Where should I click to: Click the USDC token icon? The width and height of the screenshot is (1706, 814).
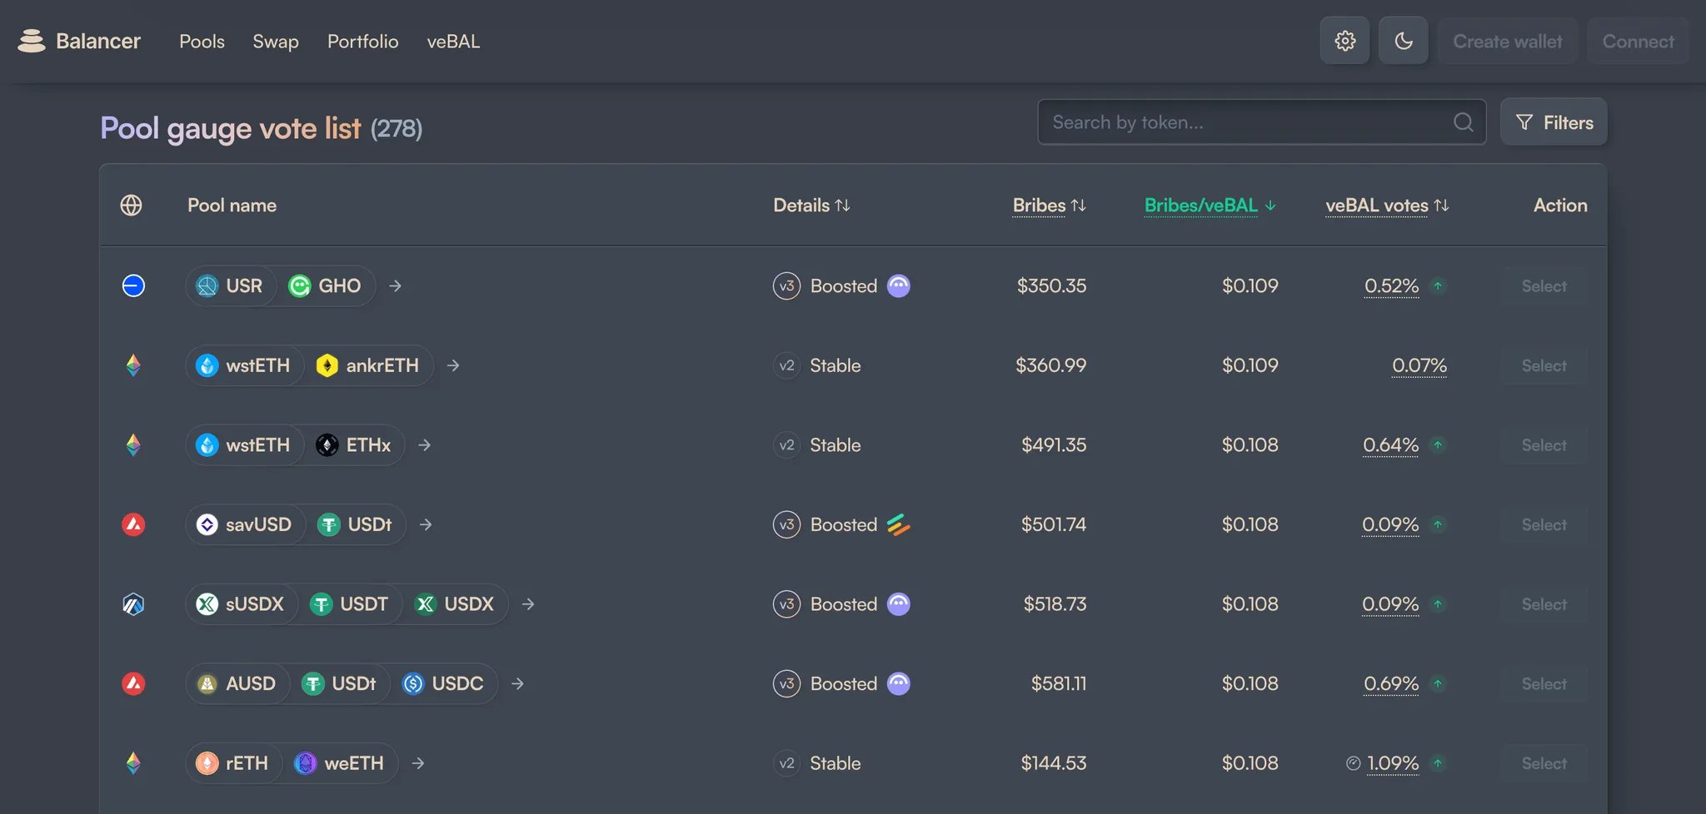[413, 683]
